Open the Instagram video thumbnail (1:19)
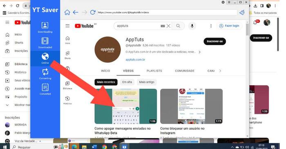The image size is (286, 149). (191, 106)
